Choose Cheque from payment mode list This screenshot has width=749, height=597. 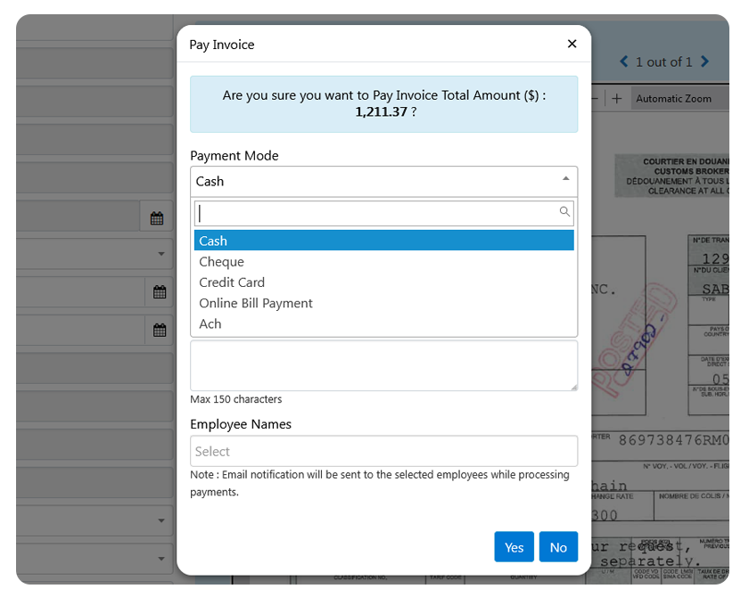pos(222,262)
